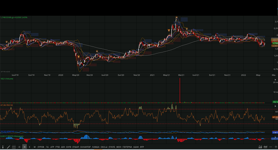This screenshot has height=150, width=278.
Task: Zoom out with the minus icon
Action: [271, 147]
